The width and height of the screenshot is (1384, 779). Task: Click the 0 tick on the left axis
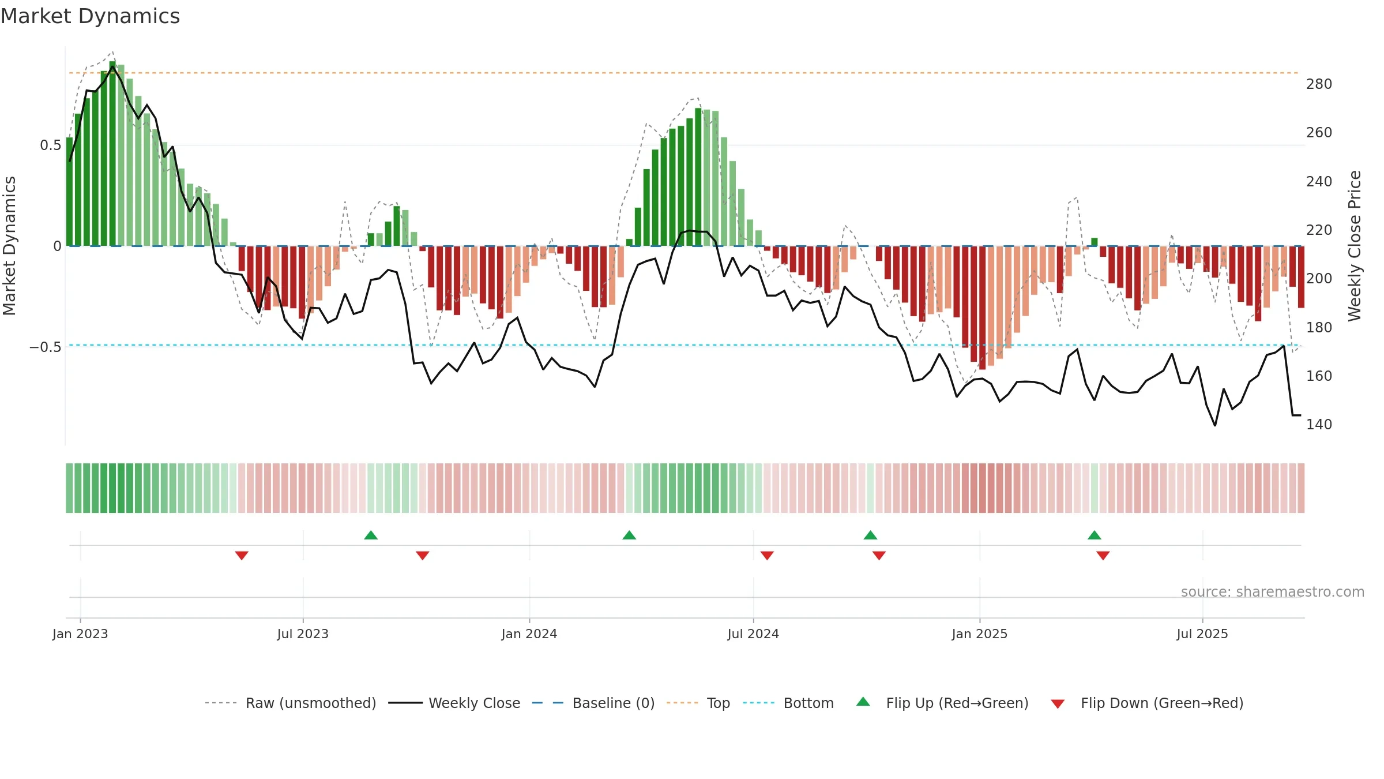[57, 246]
